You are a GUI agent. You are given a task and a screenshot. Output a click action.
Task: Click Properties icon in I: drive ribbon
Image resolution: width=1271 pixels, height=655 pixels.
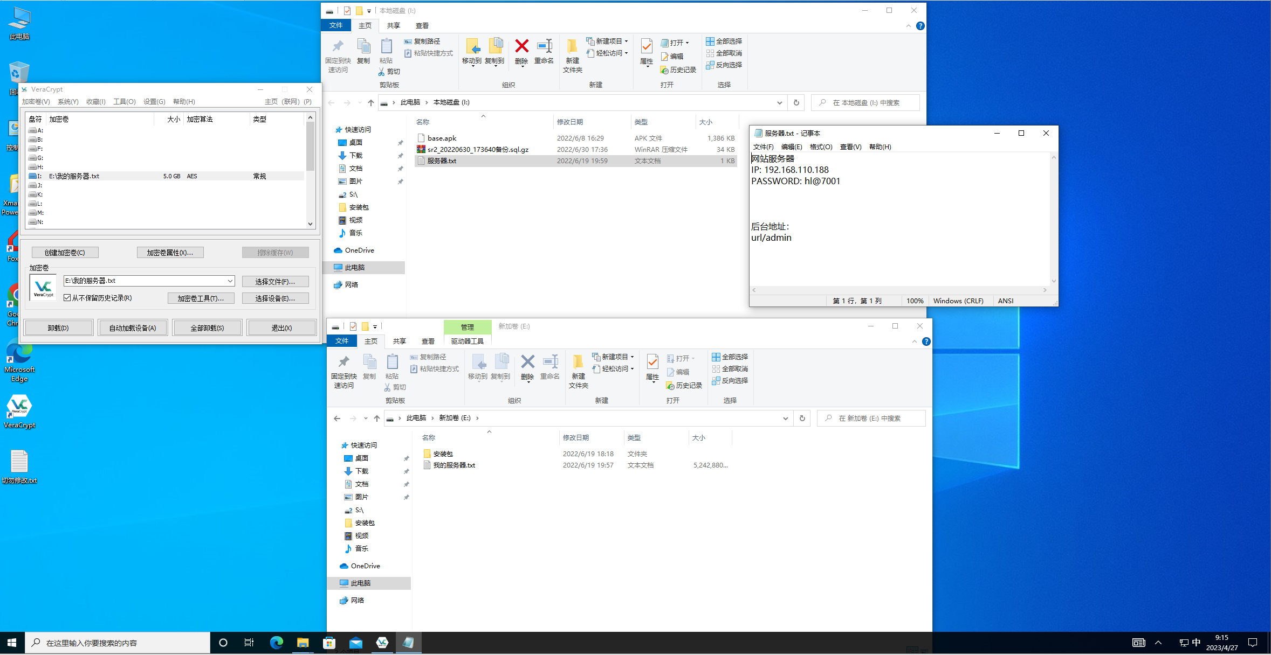click(x=647, y=47)
